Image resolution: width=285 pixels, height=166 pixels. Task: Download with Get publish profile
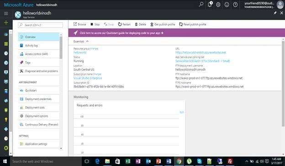point(163,24)
